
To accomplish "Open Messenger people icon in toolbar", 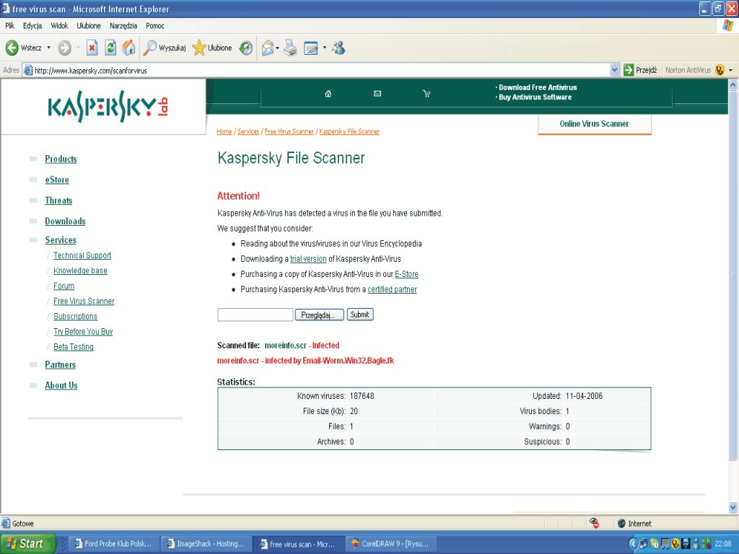I will [338, 48].
